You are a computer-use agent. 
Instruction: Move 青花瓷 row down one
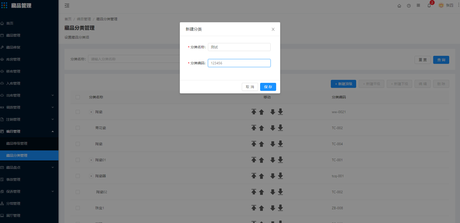tap(273, 128)
